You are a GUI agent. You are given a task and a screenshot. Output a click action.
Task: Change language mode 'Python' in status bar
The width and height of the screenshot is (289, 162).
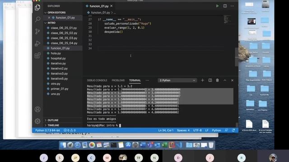(x=216, y=130)
